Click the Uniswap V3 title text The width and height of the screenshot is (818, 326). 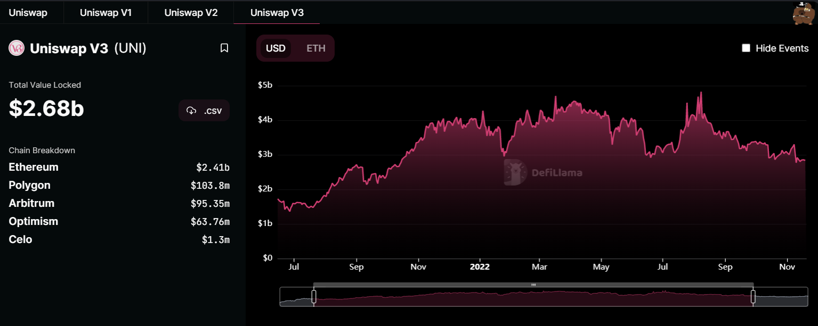69,48
